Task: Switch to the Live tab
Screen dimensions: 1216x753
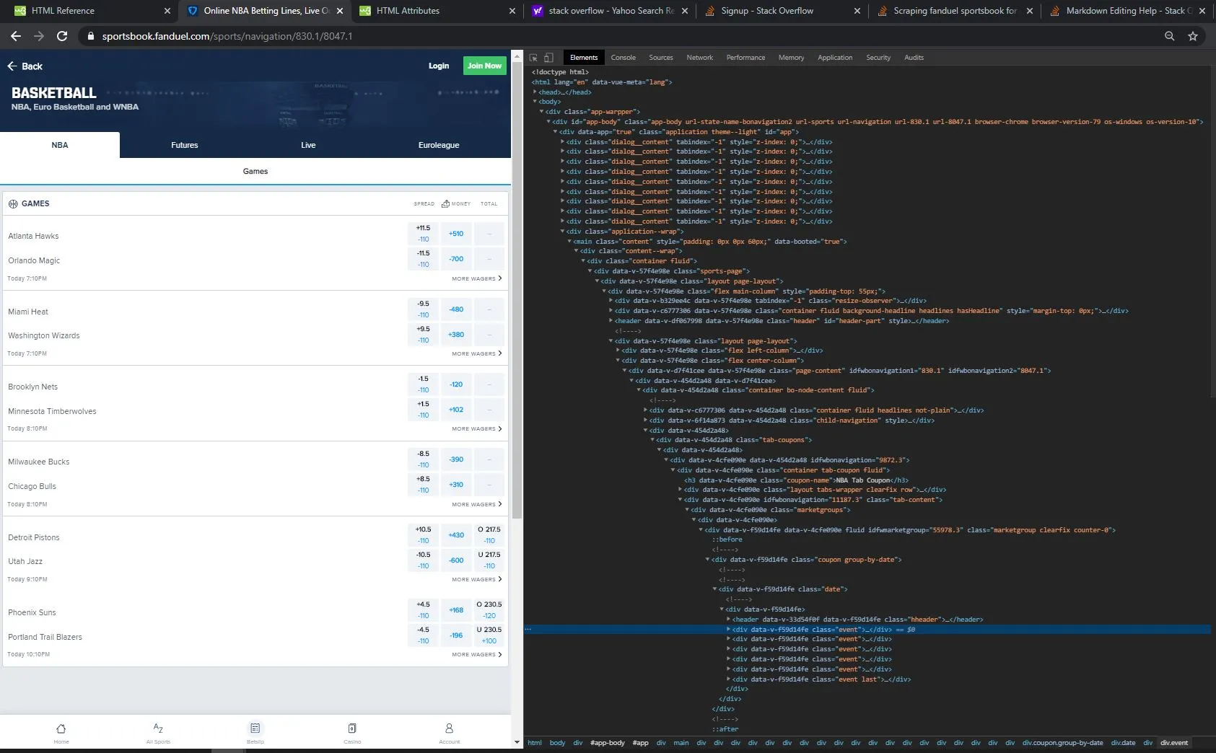Action: [308, 145]
